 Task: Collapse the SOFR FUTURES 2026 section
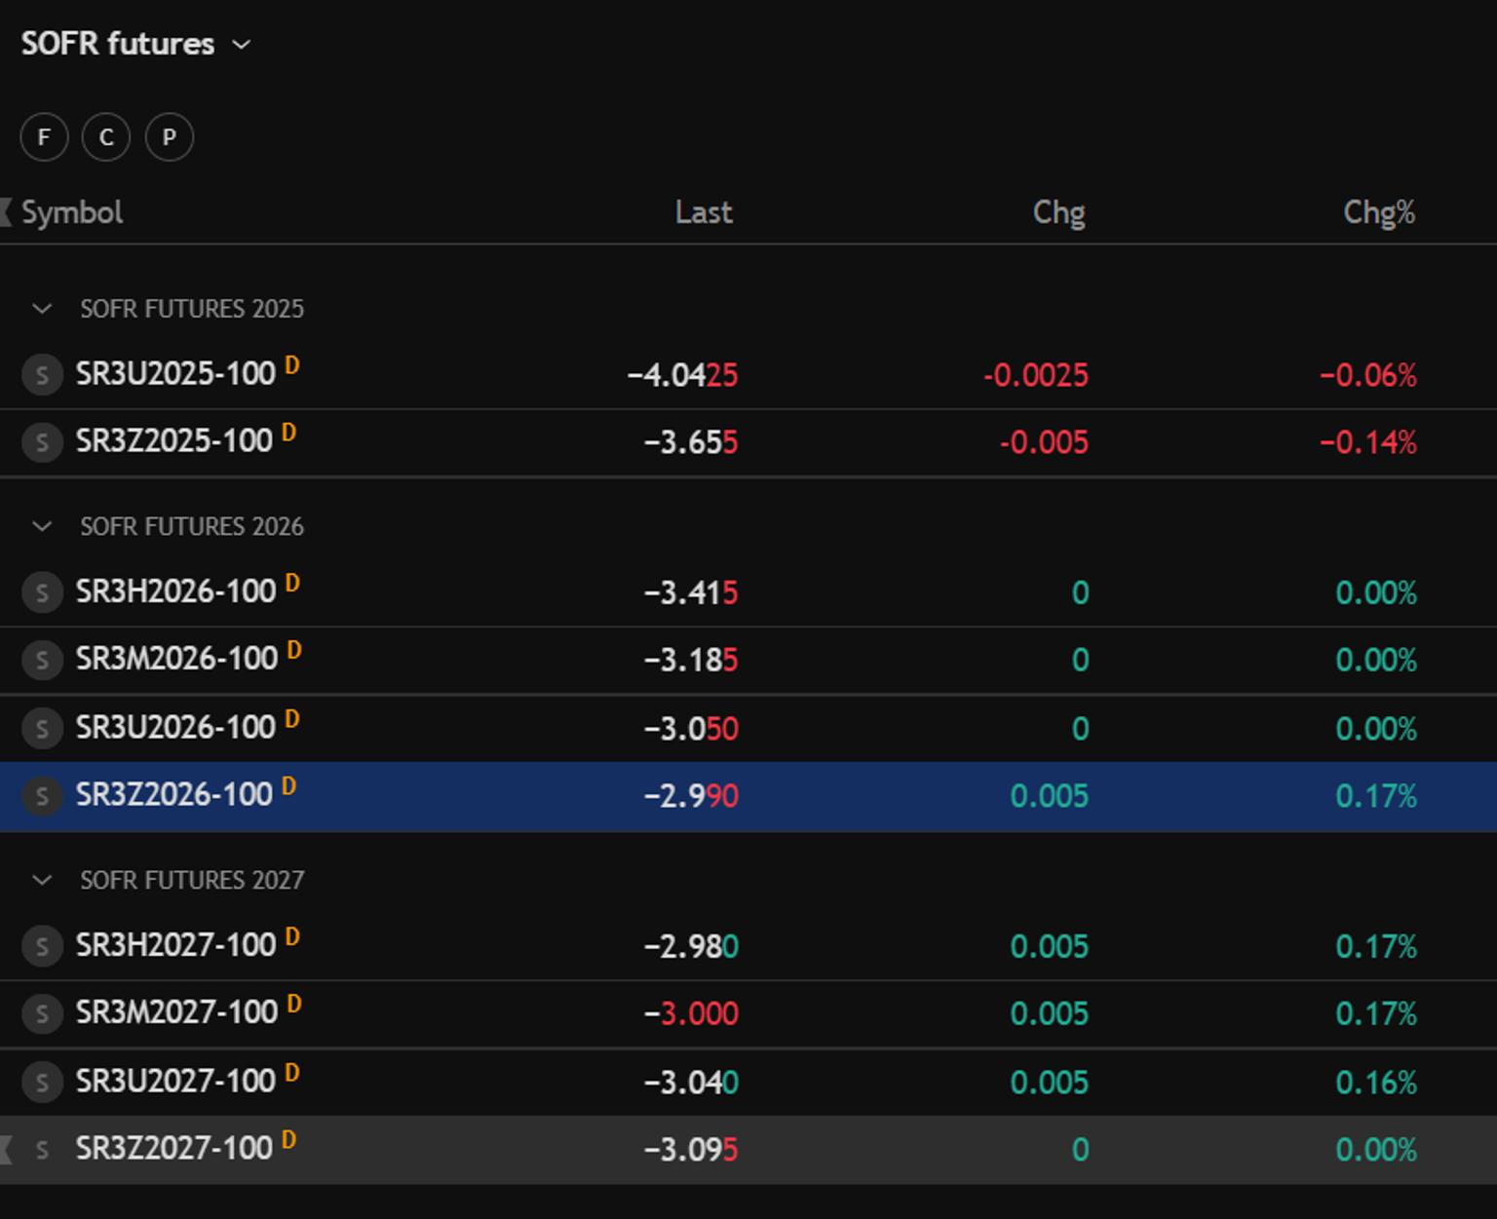[x=42, y=526]
